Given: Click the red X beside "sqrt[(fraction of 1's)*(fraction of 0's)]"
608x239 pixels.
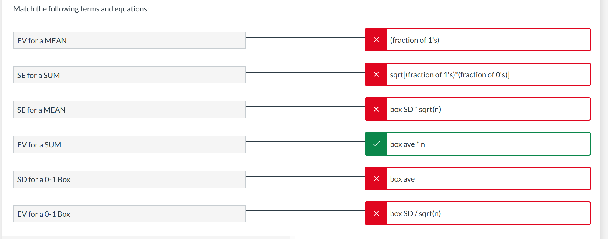Looking at the screenshot, I should (x=376, y=74).
